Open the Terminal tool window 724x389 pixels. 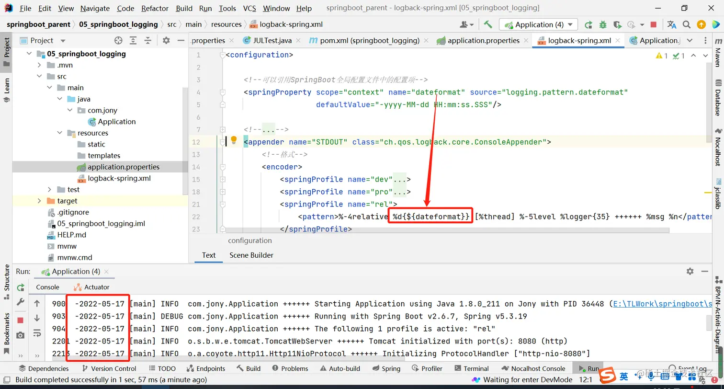pyautogui.click(x=471, y=368)
